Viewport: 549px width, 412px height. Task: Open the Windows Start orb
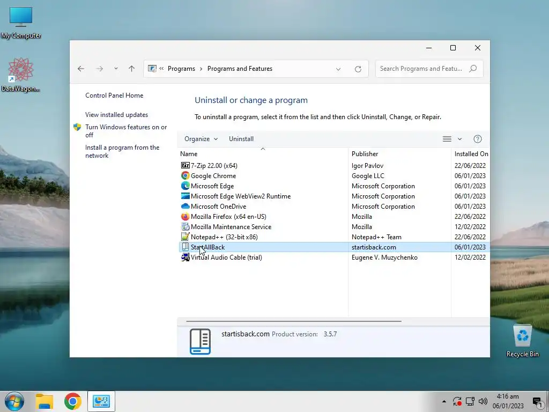(x=14, y=401)
